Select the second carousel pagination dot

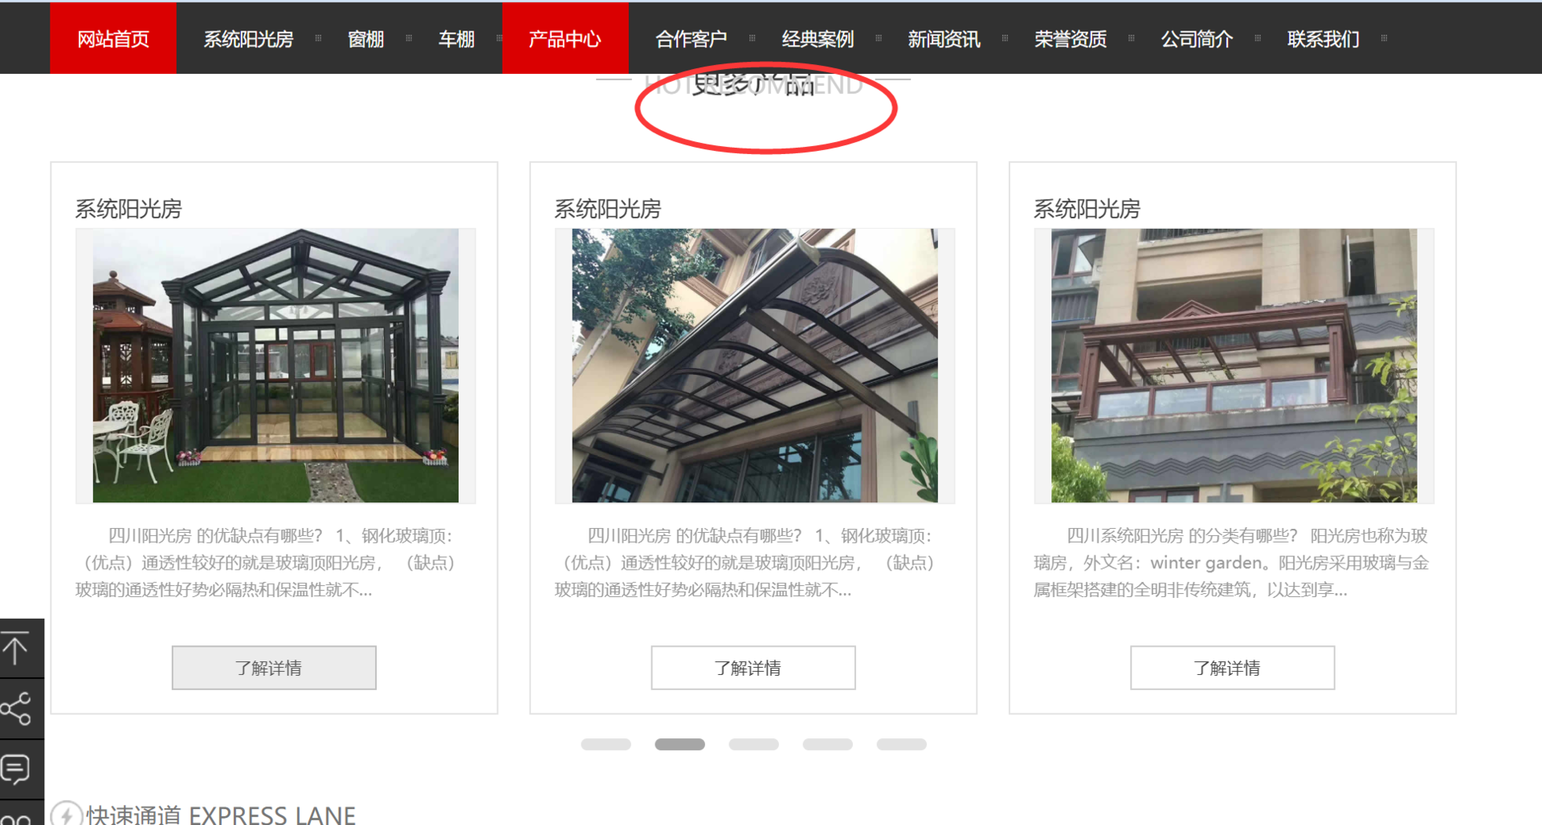(679, 745)
